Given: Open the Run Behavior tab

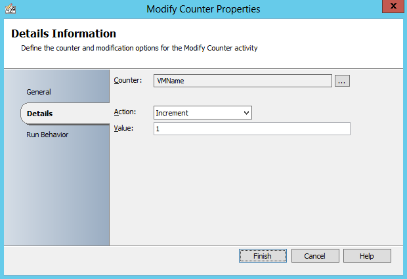Looking at the screenshot, I should pos(47,135).
